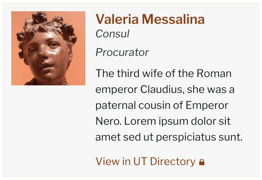Click the lock icon beside UT Directory
The width and height of the screenshot is (262, 180).
click(201, 162)
